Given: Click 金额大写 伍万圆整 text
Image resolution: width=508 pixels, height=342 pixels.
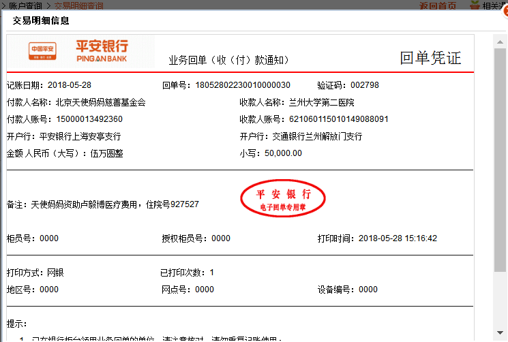Looking at the screenshot, I should point(106,153).
